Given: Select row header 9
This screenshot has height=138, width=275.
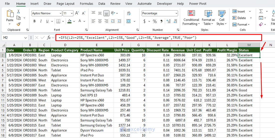Looking at the screenshot, I should (x=3, y=90).
